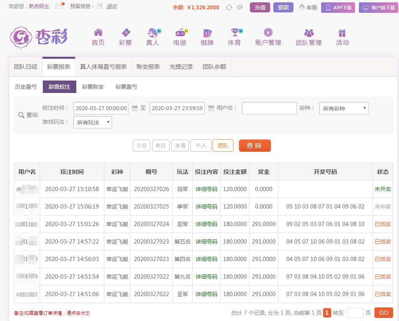Click the balance refresh icon
399x321 pixels.
coord(229,7)
